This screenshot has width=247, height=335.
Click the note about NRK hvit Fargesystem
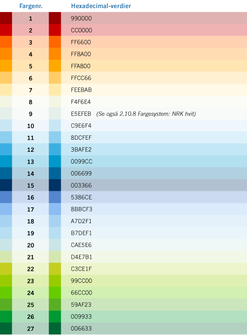tap(146, 114)
